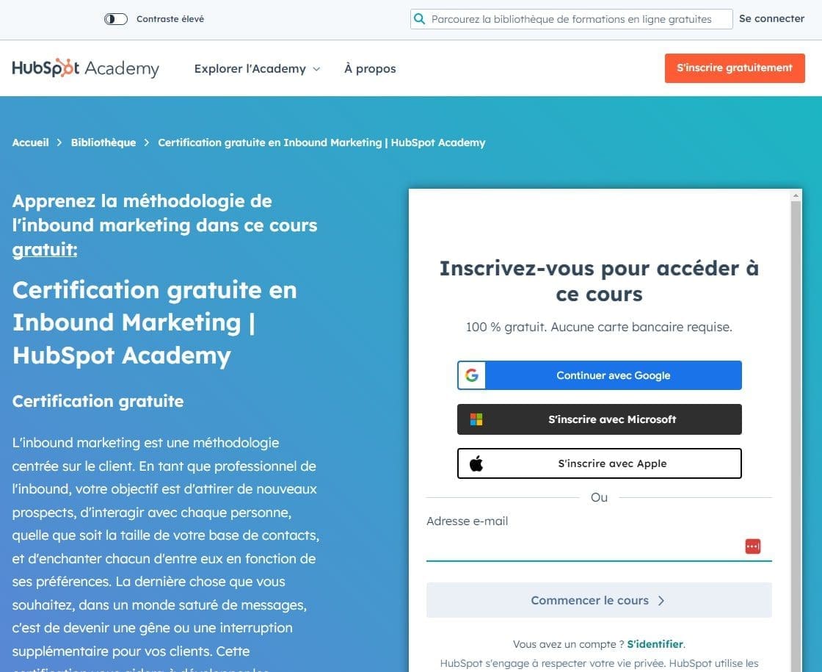Image resolution: width=822 pixels, height=672 pixels.
Task: Focus the Adresse e-mail input field
Action: pyautogui.click(x=599, y=546)
